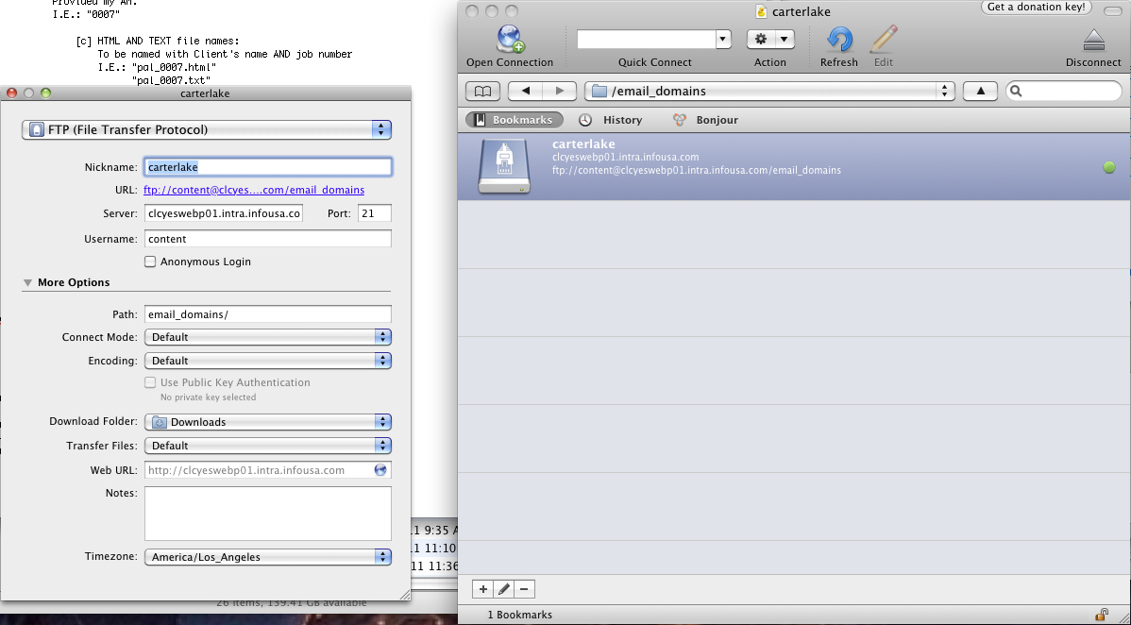Open the Timezone America/Los_Angeles dropdown
Image resolution: width=1131 pixels, height=625 pixels.
coord(267,557)
